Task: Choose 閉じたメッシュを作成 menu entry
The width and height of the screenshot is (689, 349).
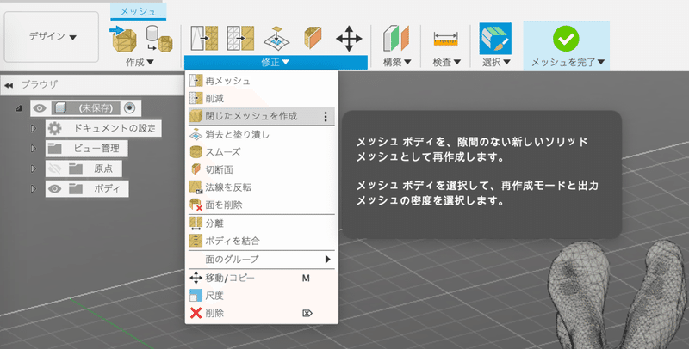Action: (x=262, y=116)
